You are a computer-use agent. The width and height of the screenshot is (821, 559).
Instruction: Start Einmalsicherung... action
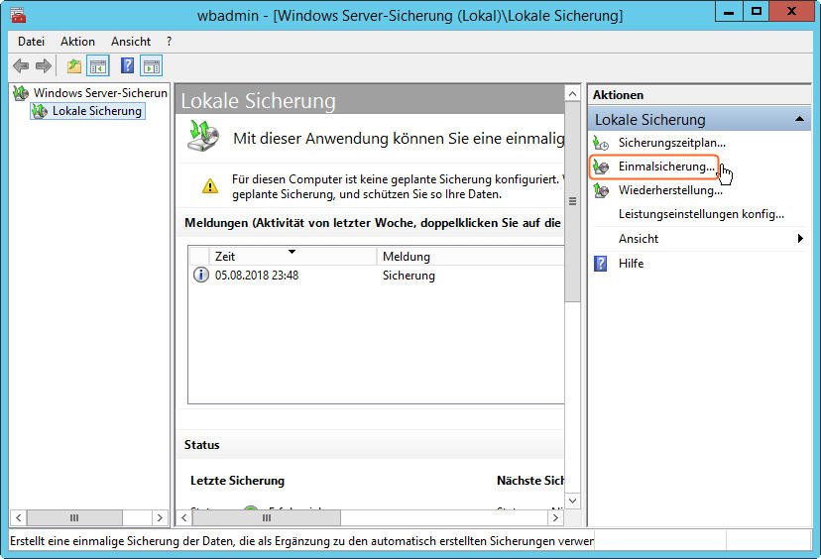point(666,167)
